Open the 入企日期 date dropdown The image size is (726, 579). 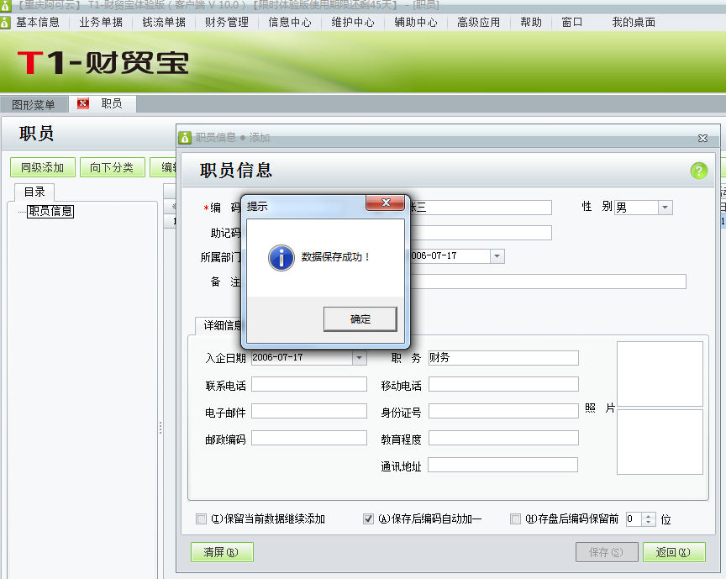[360, 358]
